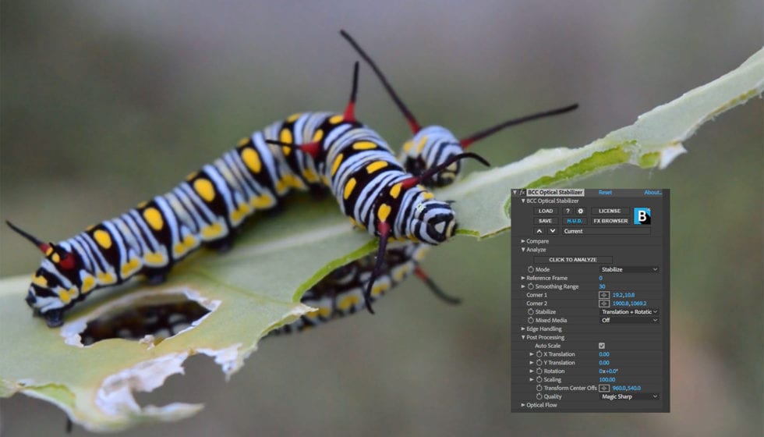Viewport: 764px width, 437px height.
Task: Select the BCC Optical Stabilizer effect title
Action: [555, 193]
